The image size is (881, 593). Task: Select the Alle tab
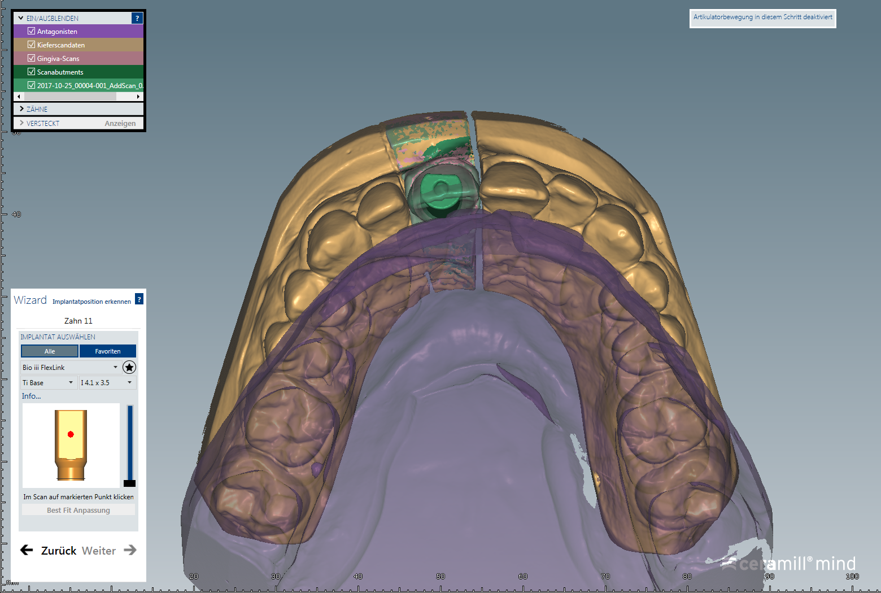50,351
